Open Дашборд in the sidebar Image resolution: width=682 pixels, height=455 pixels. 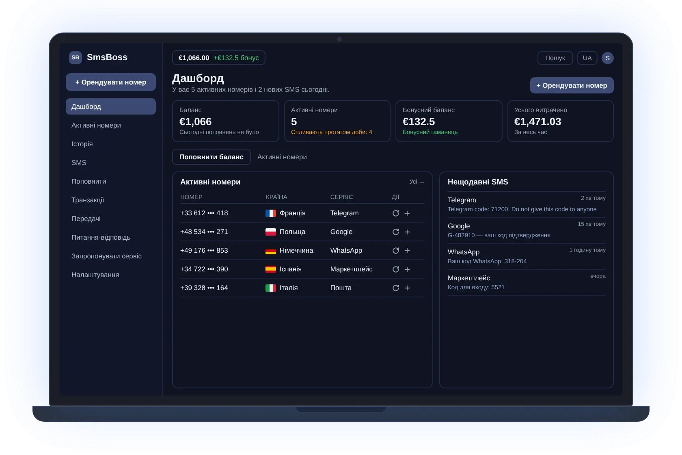(x=111, y=106)
